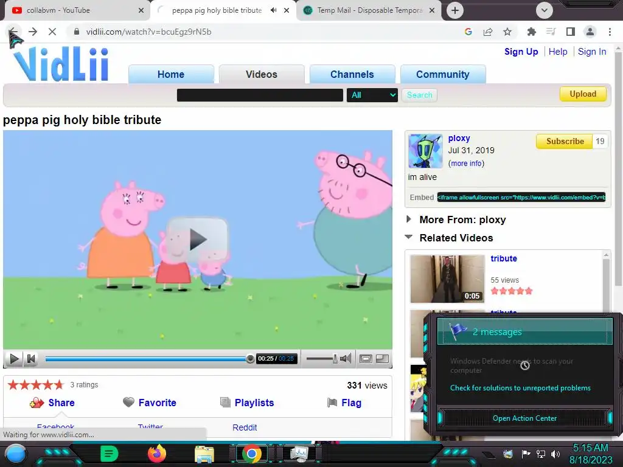Click the Help link
The width and height of the screenshot is (623, 467).
coord(558,52)
